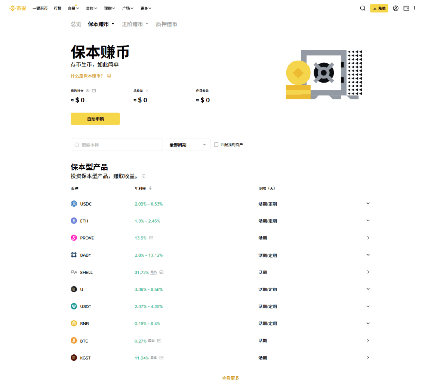Open the wallet icon in header
Viewport: 429px width, 386px height.
click(406, 8)
